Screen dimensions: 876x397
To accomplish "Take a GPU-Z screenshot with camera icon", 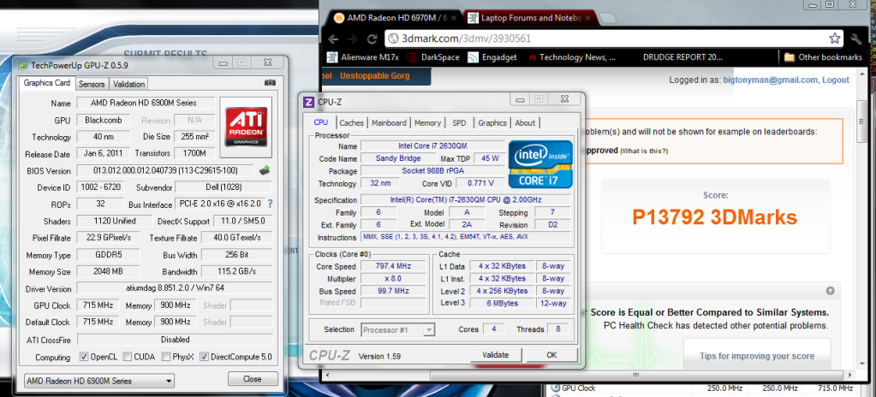I will pyautogui.click(x=270, y=83).
